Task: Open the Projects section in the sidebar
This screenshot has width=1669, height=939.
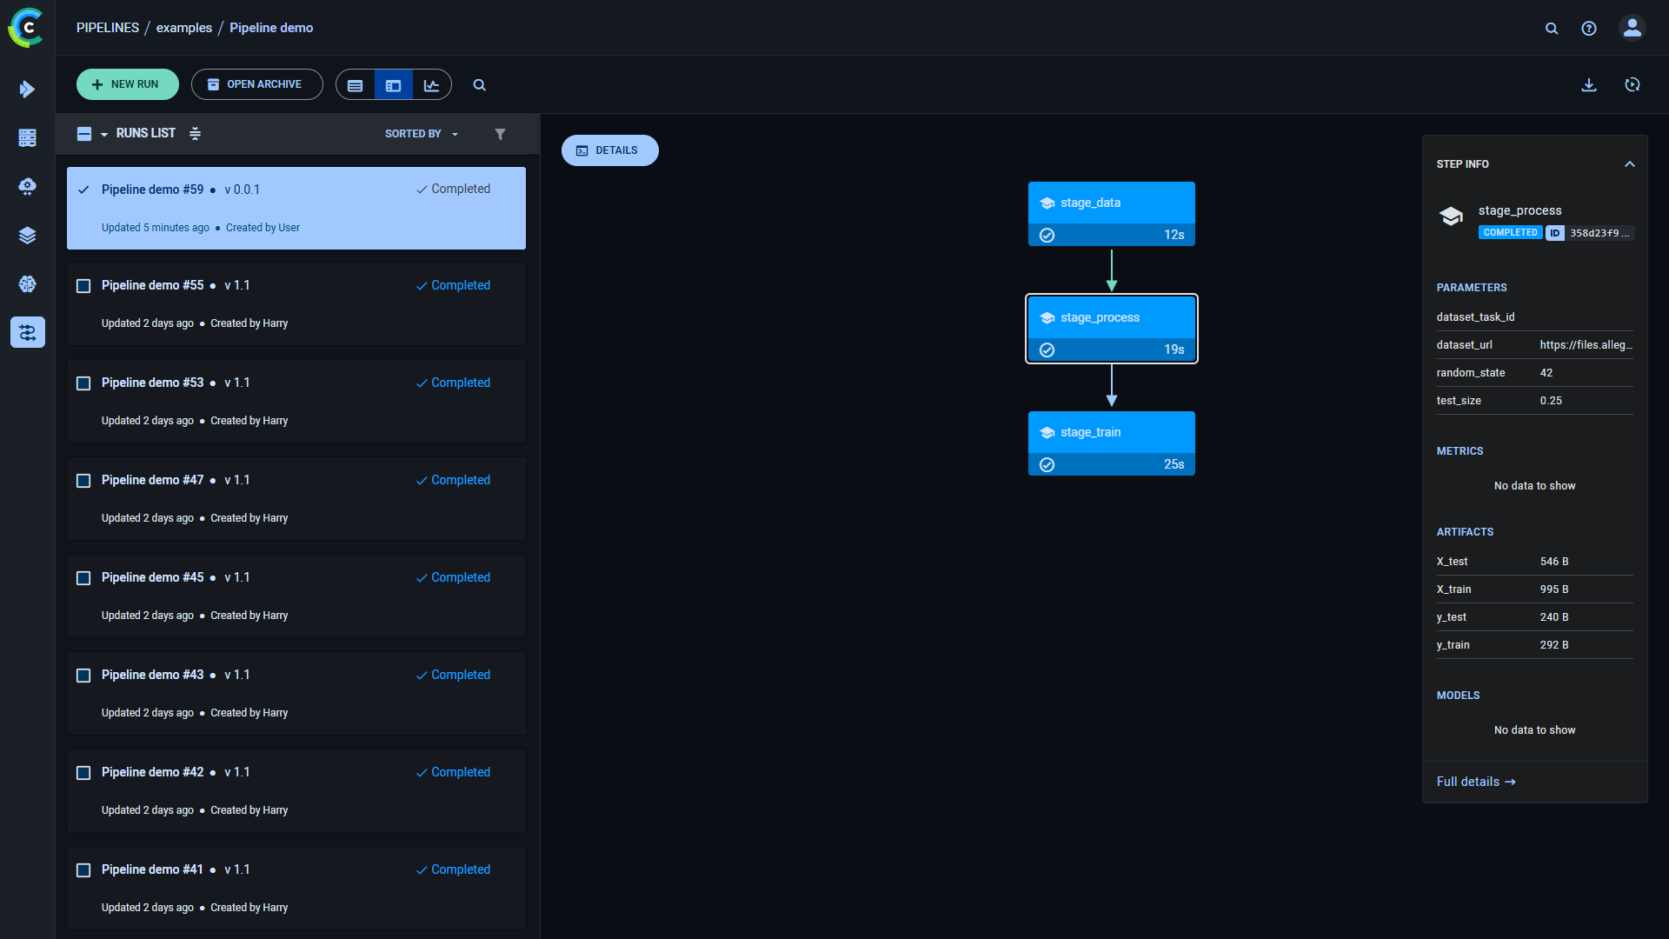Action: point(27,89)
